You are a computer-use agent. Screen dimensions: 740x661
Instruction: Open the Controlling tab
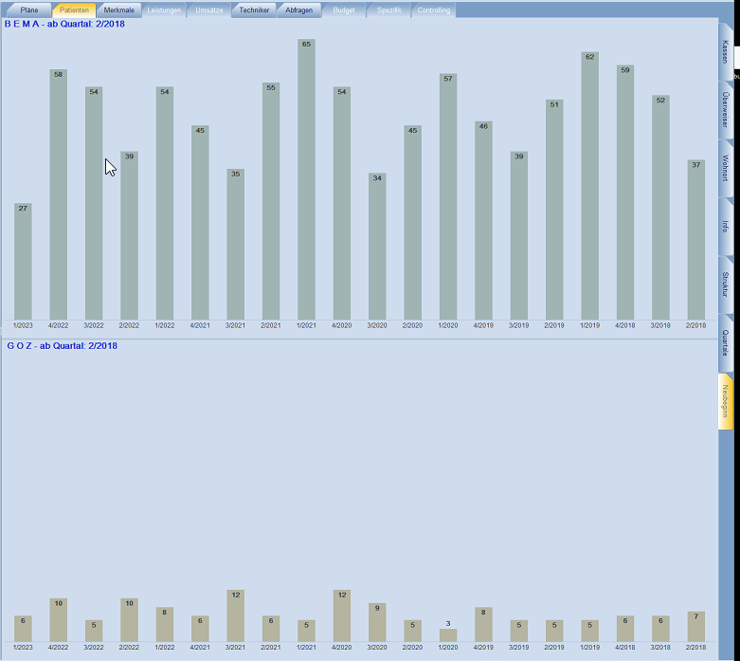[x=434, y=9]
